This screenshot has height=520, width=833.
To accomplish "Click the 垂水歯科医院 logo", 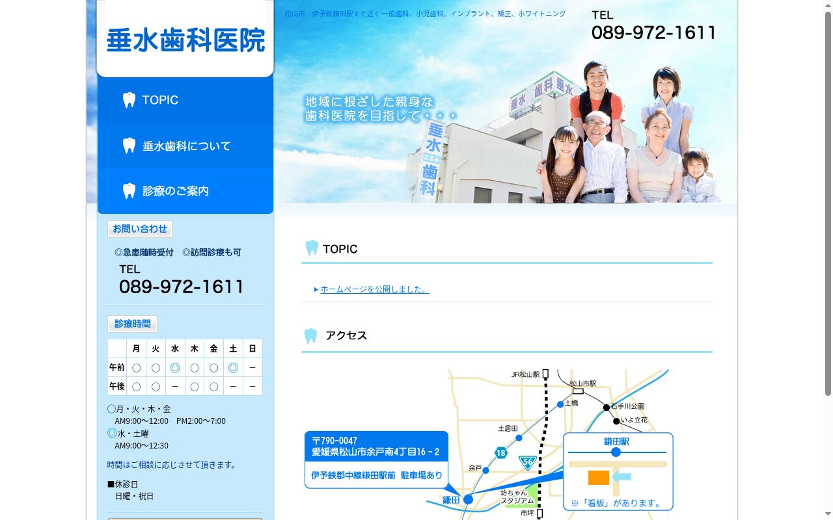I will tap(185, 39).
